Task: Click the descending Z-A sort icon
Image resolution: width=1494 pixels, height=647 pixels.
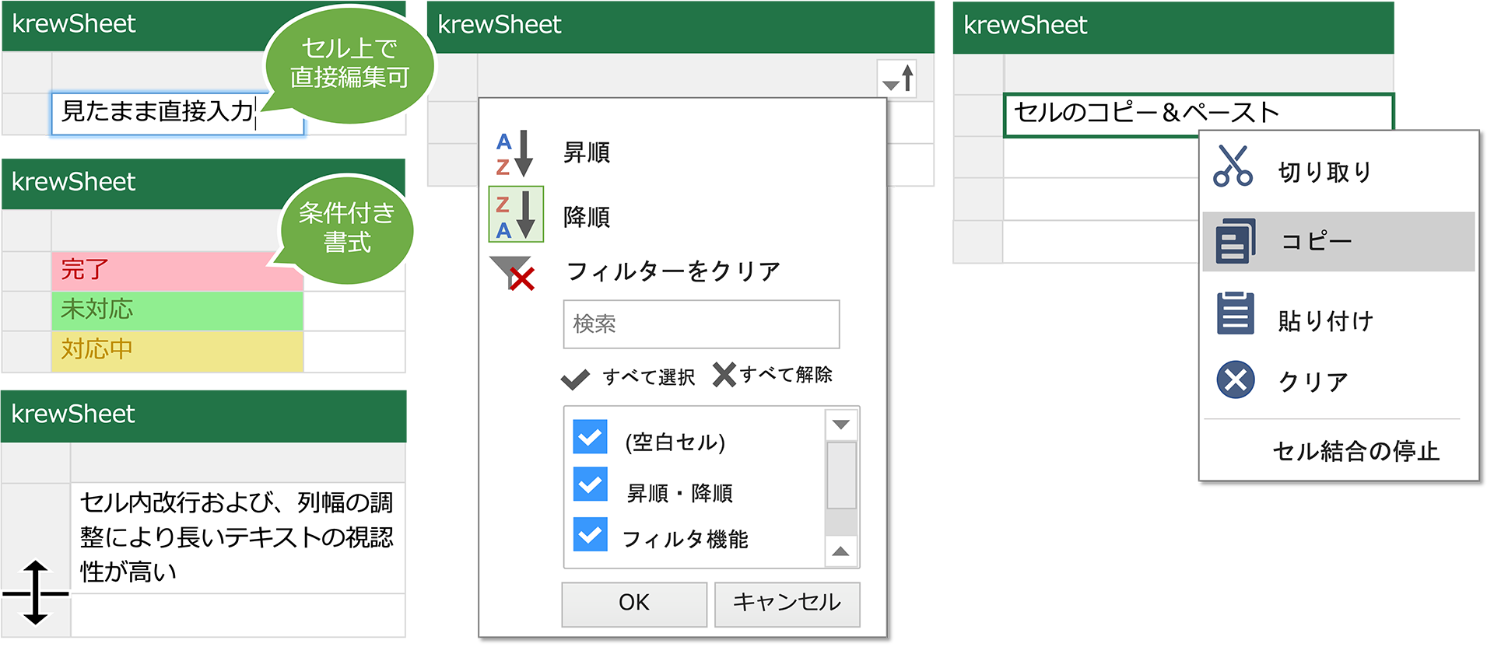Action: click(515, 215)
